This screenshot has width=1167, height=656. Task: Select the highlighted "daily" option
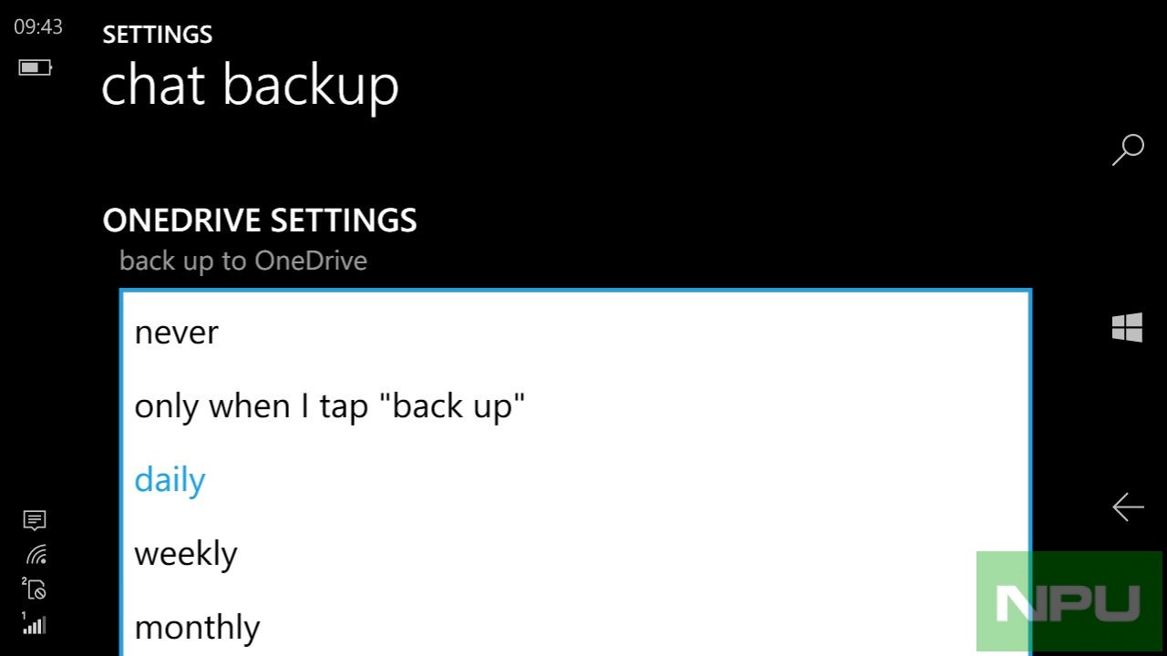point(170,480)
